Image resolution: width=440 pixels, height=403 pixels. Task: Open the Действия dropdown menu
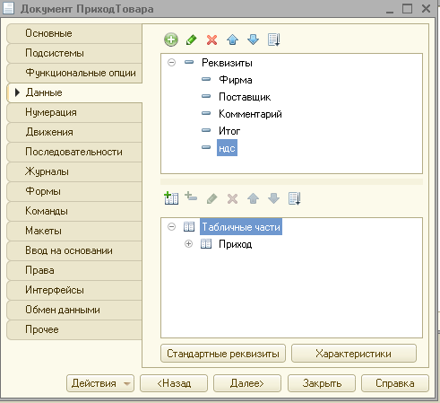coord(100,383)
